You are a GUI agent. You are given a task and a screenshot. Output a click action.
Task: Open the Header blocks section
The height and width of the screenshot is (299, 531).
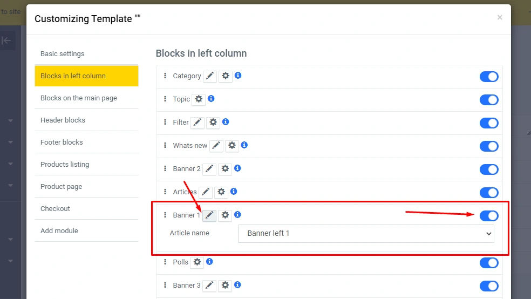pyautogui.click(x=63, y=120)
